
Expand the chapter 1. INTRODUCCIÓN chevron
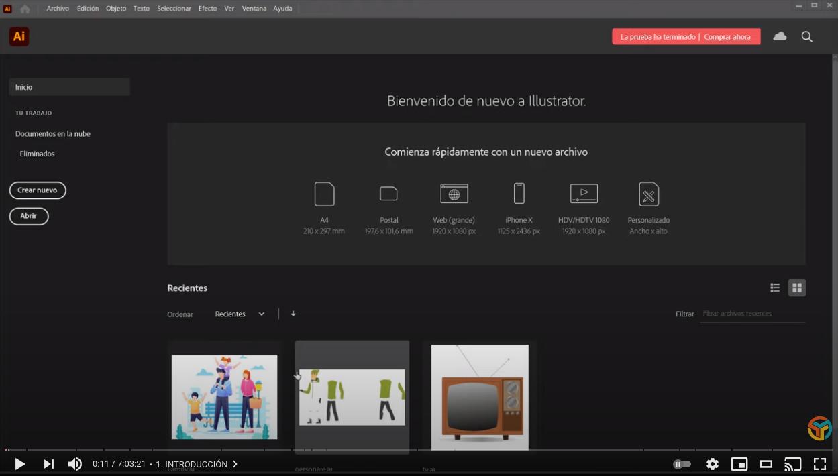(x=235, y=464)
